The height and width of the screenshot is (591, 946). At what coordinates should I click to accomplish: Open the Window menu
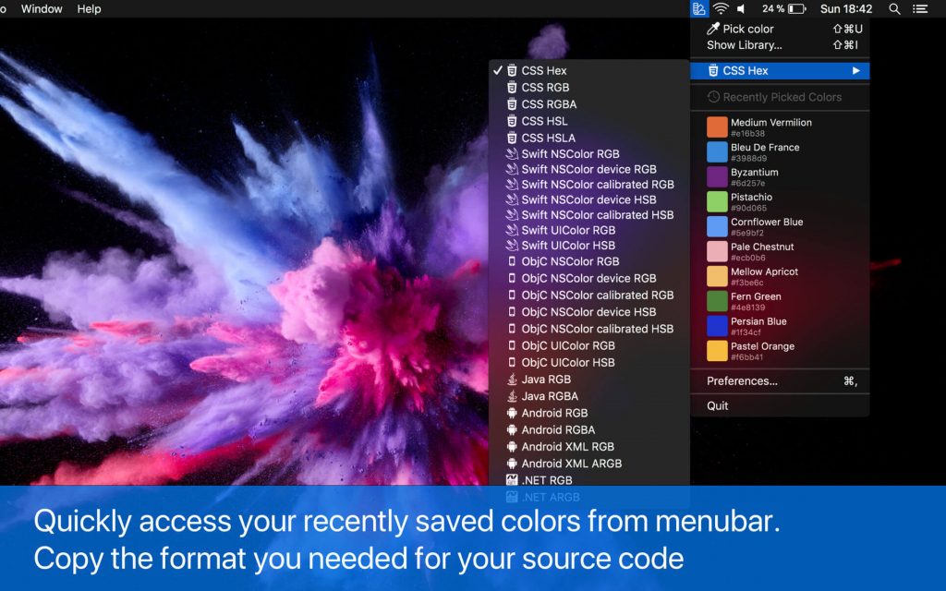coord(42,8)
